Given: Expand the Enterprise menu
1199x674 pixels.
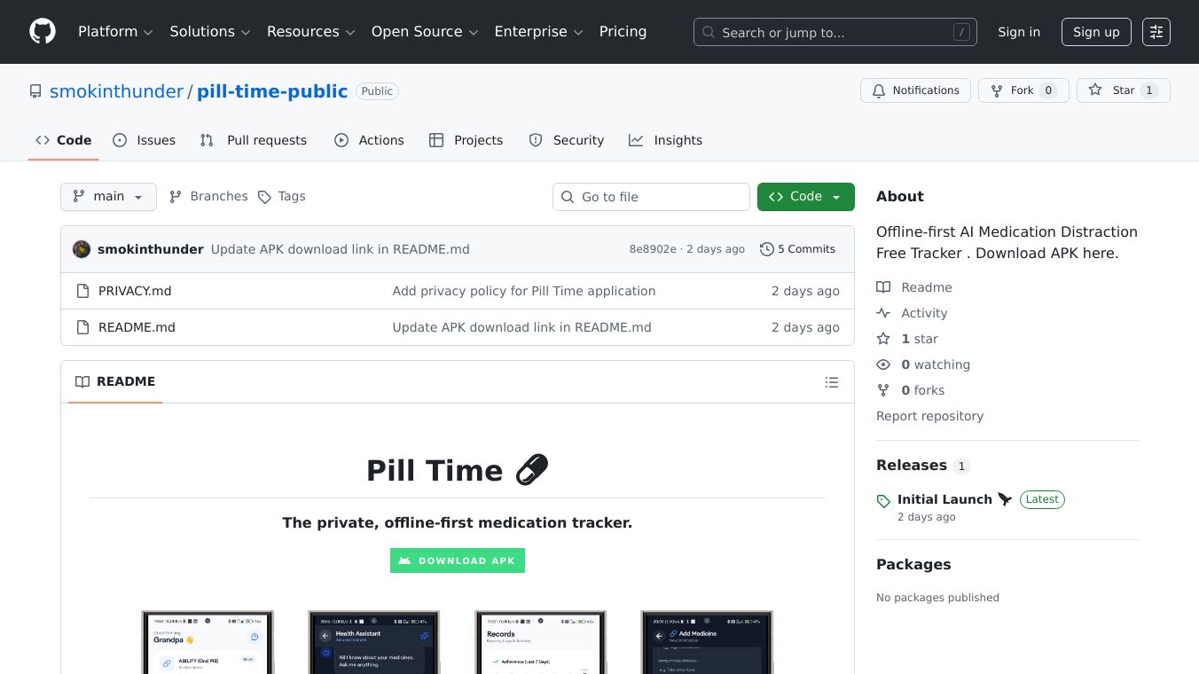Looking at the screenshot, I should tap(538, 32).
